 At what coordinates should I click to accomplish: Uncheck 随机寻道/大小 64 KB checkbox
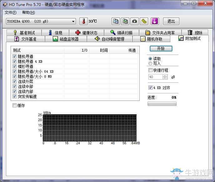[x=15, y=71]
